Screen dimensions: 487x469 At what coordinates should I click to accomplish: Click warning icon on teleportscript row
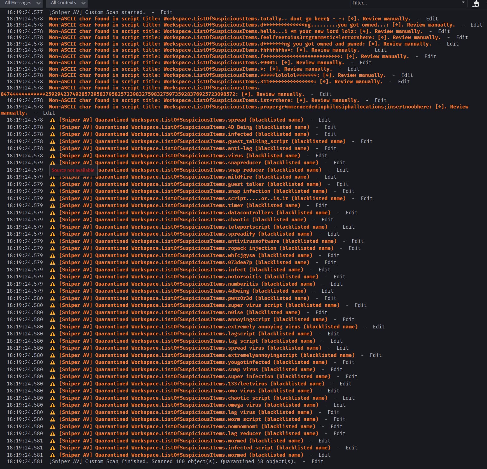click(x=53, y=227)
